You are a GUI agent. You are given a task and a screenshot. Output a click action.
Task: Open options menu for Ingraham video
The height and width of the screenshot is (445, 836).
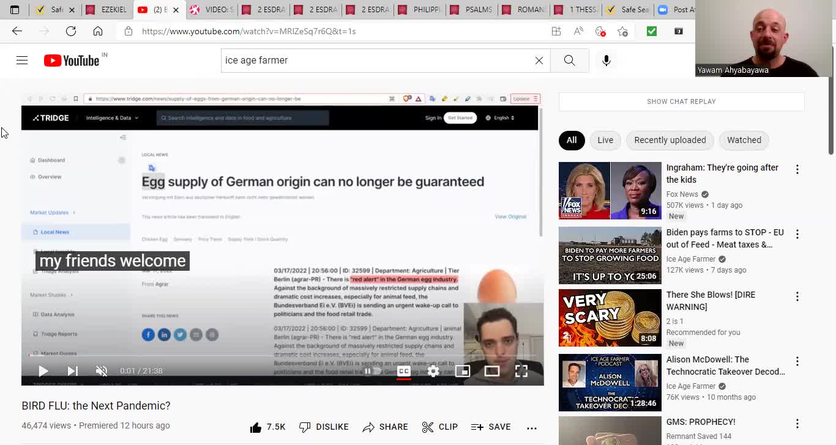797,169
